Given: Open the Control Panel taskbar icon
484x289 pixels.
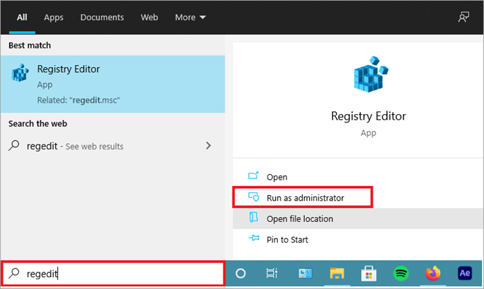Looking at the screenshot, I should 305,273.
